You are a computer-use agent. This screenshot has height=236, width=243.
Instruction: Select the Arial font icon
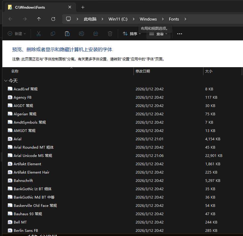10,139
